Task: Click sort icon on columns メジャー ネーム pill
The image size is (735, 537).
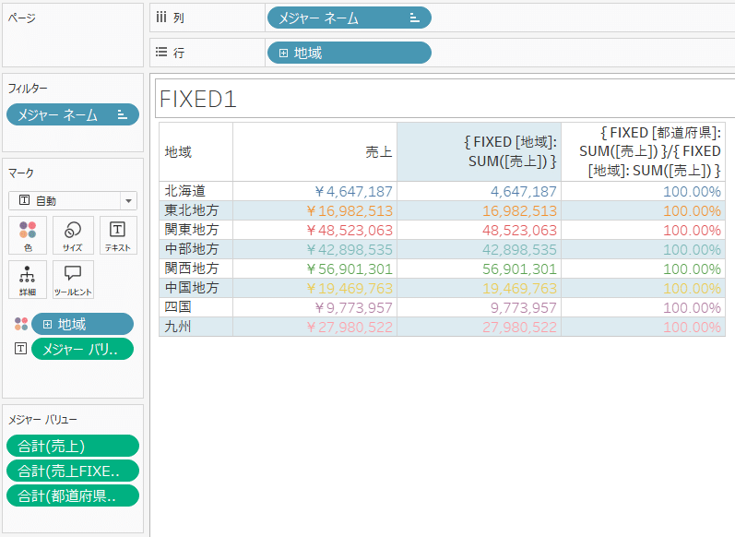Action: [x=414, y=18]
